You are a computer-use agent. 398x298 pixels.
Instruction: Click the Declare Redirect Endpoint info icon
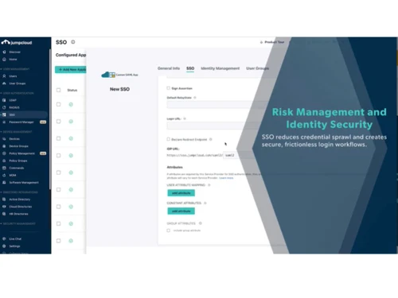click(211, 139)
